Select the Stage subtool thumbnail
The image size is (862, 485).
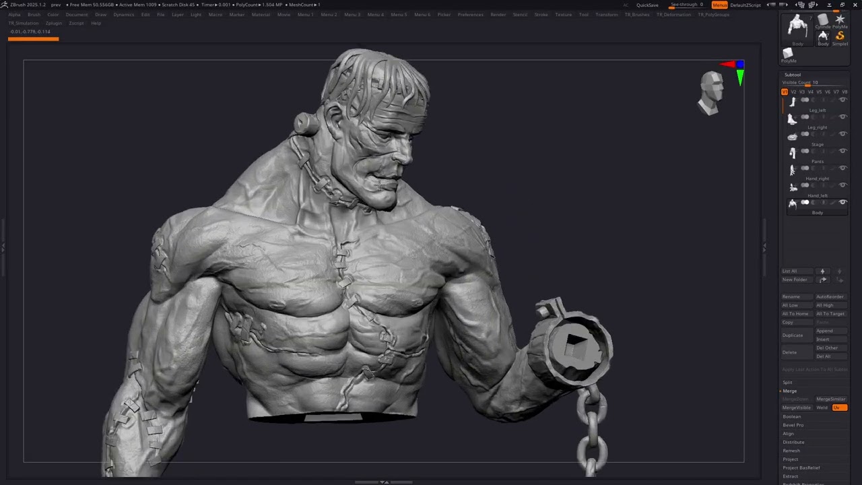click(793, 135)
